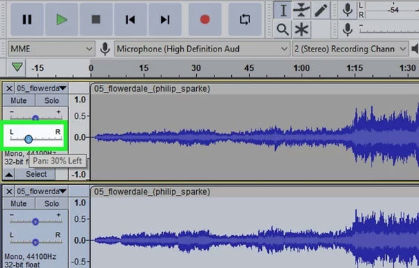Solo the first flowerdale track

(52, 100)
